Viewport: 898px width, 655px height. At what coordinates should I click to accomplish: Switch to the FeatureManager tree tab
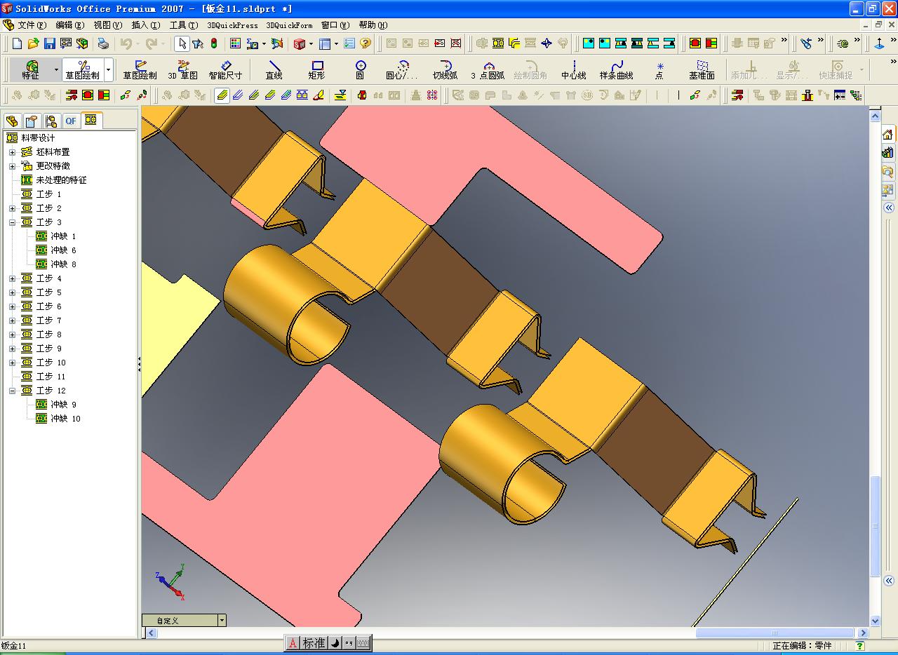click(x=12, y=121)
